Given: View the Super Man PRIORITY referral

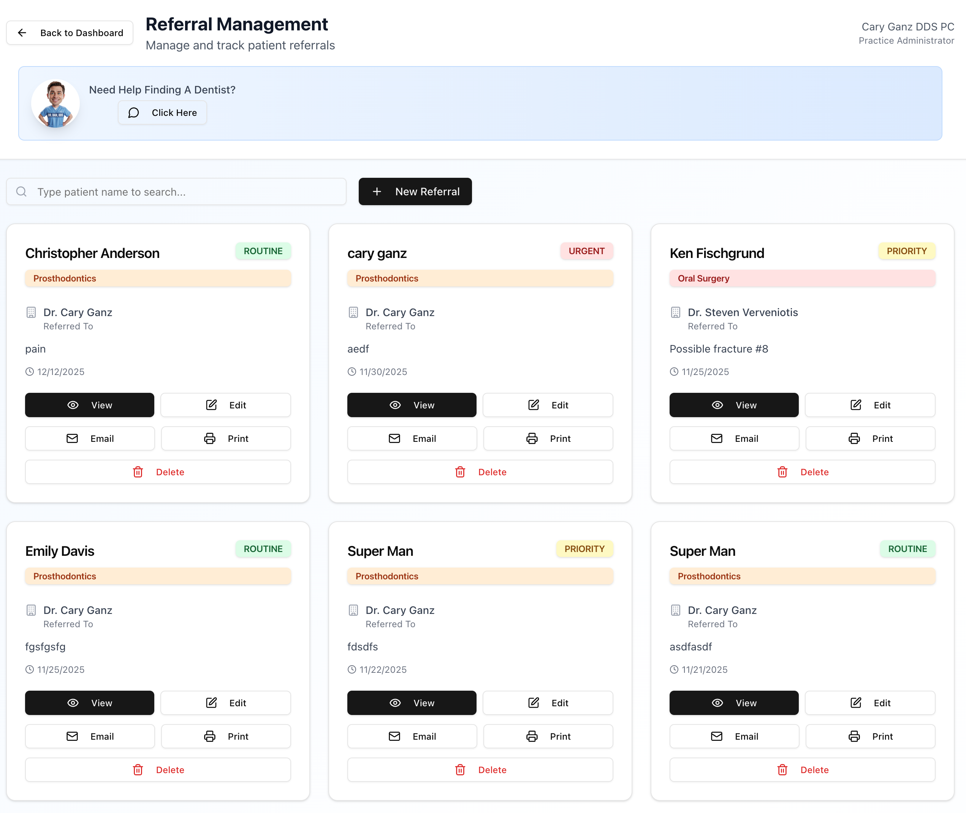Looking at the screenshot, I should point(412,703).
